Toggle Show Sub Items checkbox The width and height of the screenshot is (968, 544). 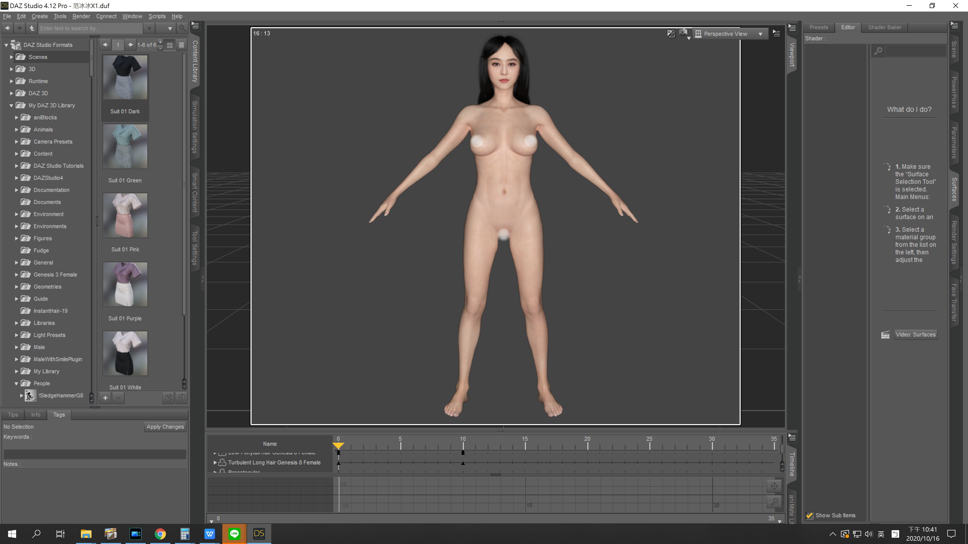(810, 516)
